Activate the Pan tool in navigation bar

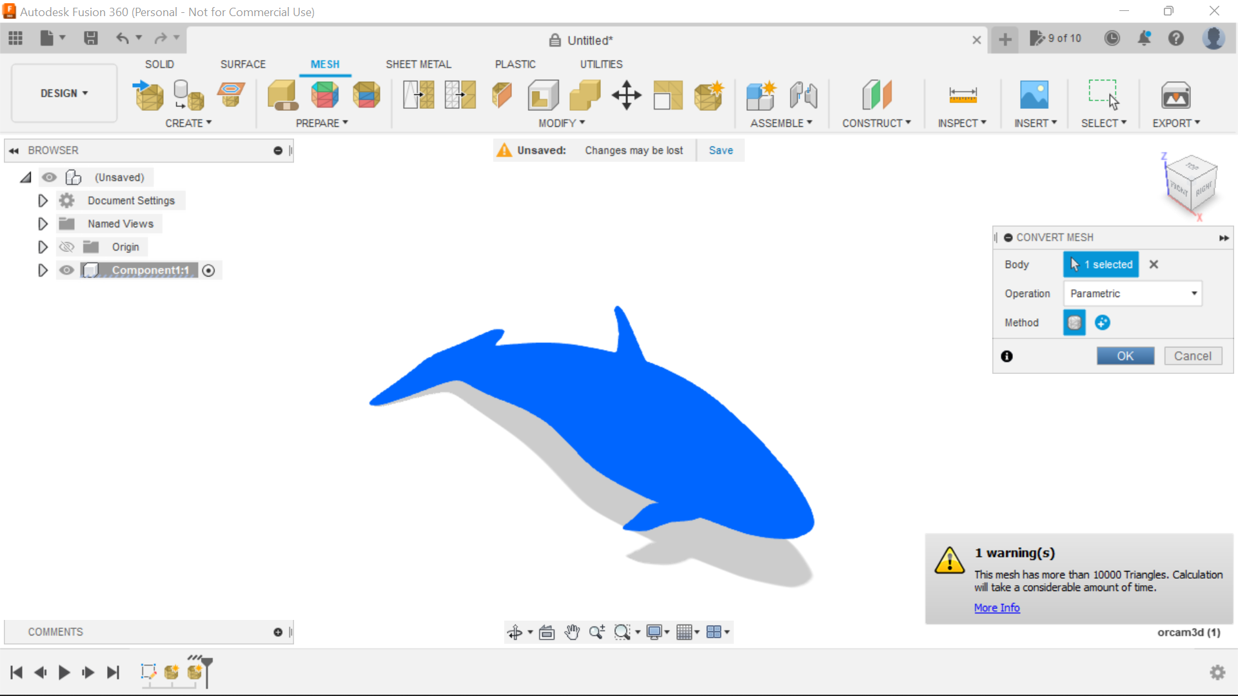[573, 632]
